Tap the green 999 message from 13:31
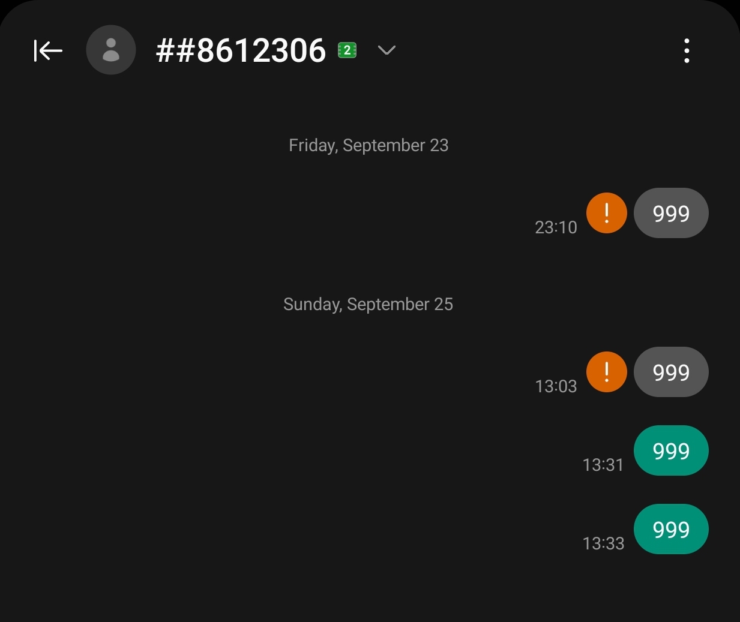The width and height of the screenshot is (740, 622). (x=671, y=450)
